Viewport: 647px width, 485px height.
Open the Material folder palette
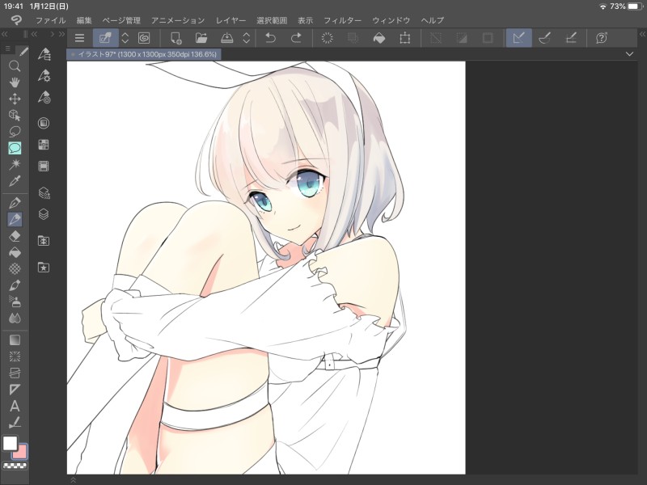[44, 241]
